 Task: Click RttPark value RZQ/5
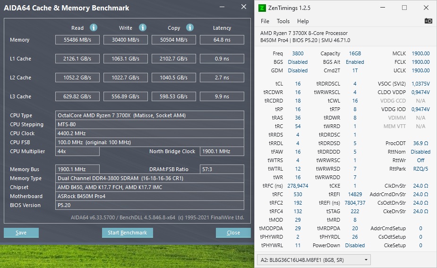(x=420, y=169)
